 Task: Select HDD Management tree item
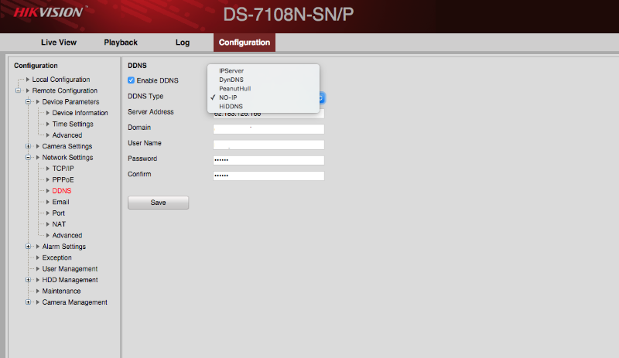pyautogui.click(x=70, y=280)
